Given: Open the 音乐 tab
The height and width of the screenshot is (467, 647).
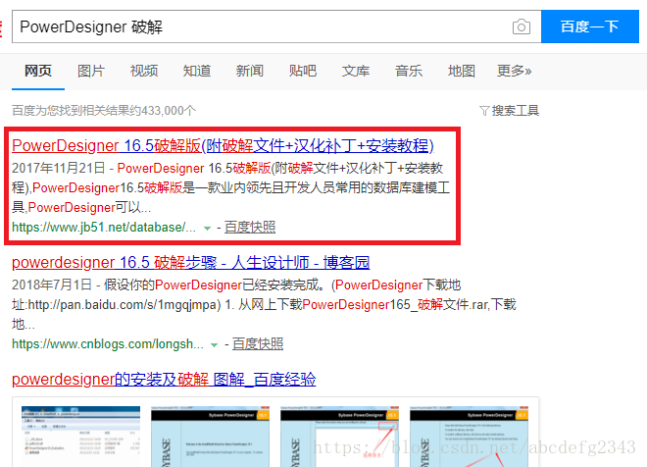Looking at the screenshot, I should point(409,71).
